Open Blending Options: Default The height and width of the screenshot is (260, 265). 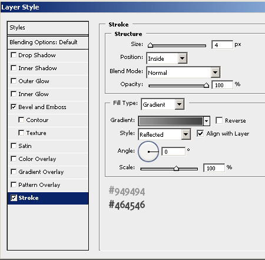[48, 42]
